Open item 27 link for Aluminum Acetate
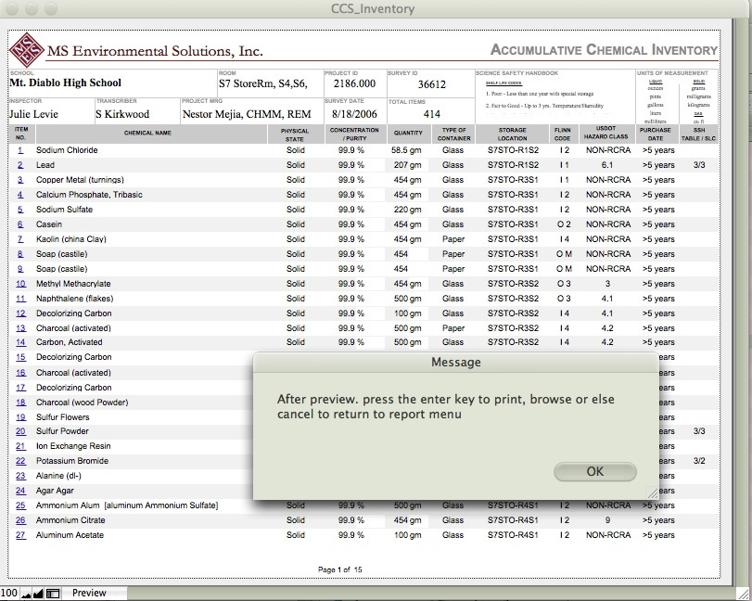Viewport: 752px width, 601px height. (x=20, y=535)
